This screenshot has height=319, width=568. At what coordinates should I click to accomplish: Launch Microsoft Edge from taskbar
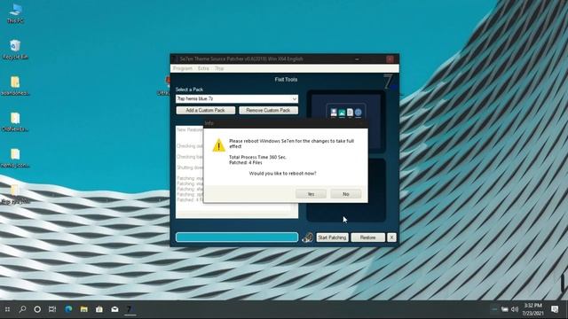(x=68, y=309)
